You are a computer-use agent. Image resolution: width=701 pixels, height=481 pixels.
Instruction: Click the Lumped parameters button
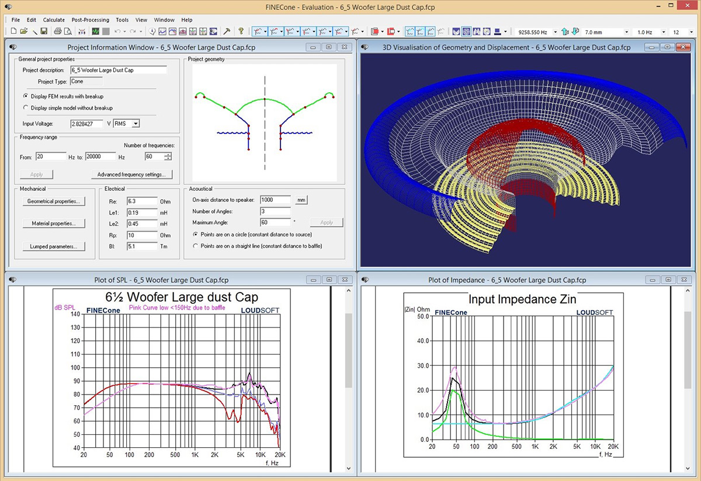click(54, 247)
